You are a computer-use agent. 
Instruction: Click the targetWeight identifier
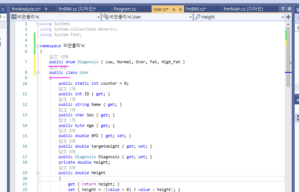[x=105, y=146]
